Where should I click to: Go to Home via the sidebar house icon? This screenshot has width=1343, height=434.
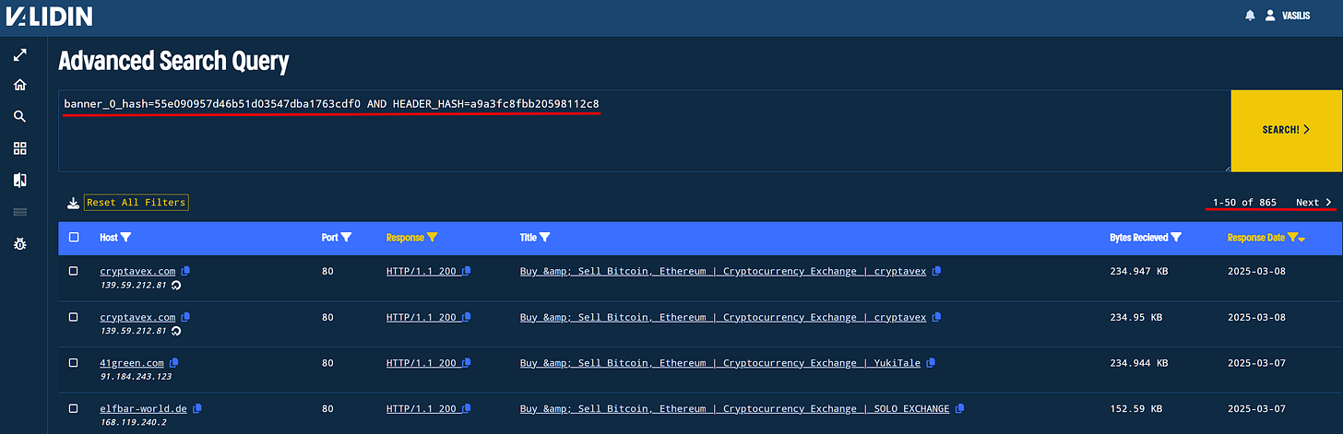coord(19,85)
